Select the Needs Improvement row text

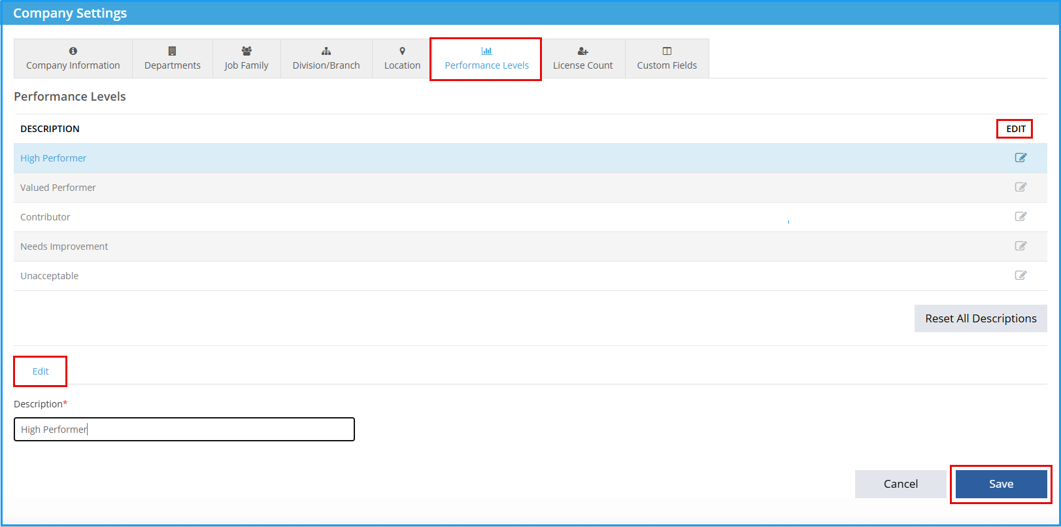pos(64,246)
